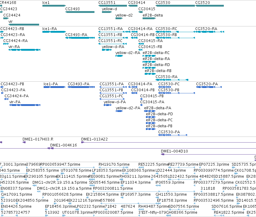Viewport: 256px width, 217px height.
Task: Open the CG13551-RC transcript label
Action: [110, 41]
